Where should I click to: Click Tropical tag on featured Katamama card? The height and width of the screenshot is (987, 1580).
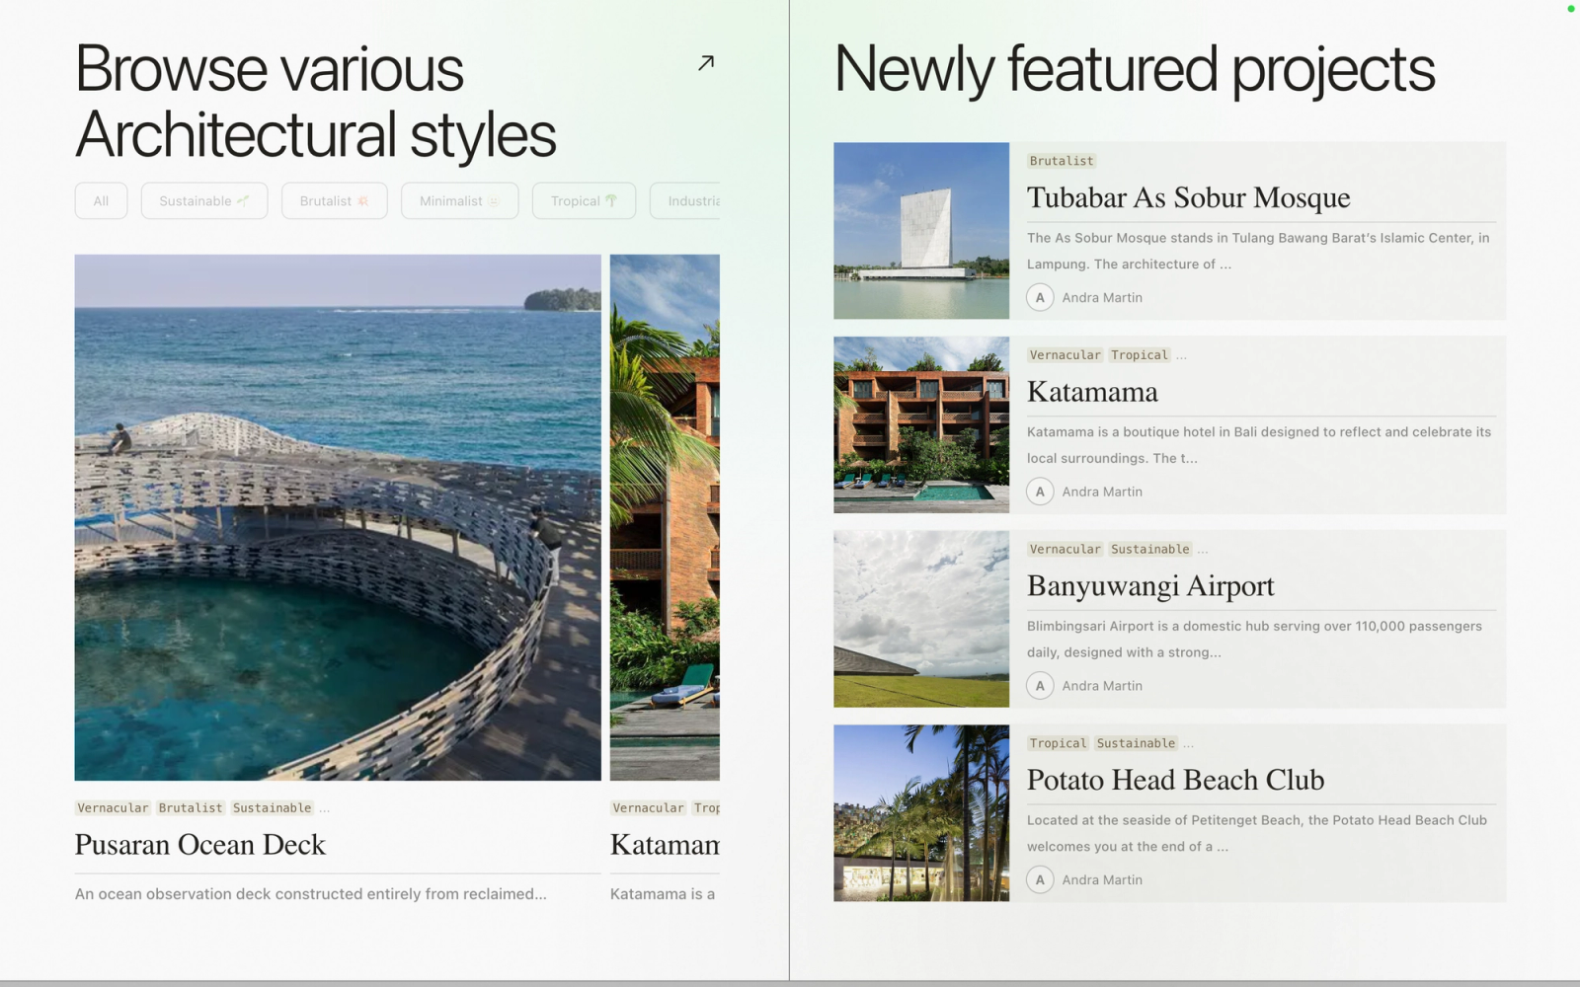click(1140, 355)
